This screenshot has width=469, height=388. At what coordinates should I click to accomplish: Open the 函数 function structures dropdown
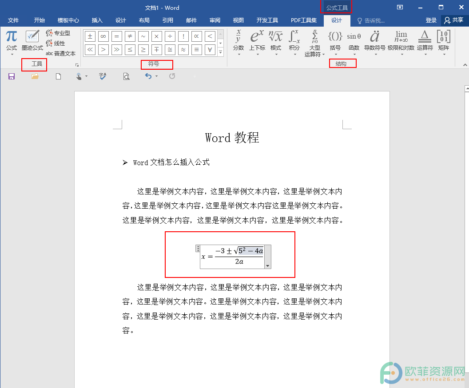(354, 43)
